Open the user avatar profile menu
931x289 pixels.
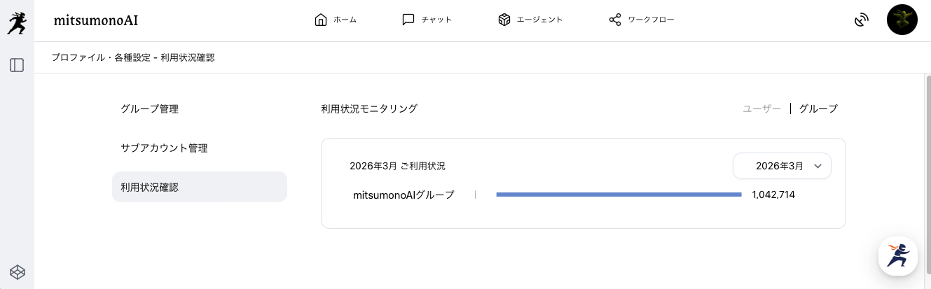(902, 20)
